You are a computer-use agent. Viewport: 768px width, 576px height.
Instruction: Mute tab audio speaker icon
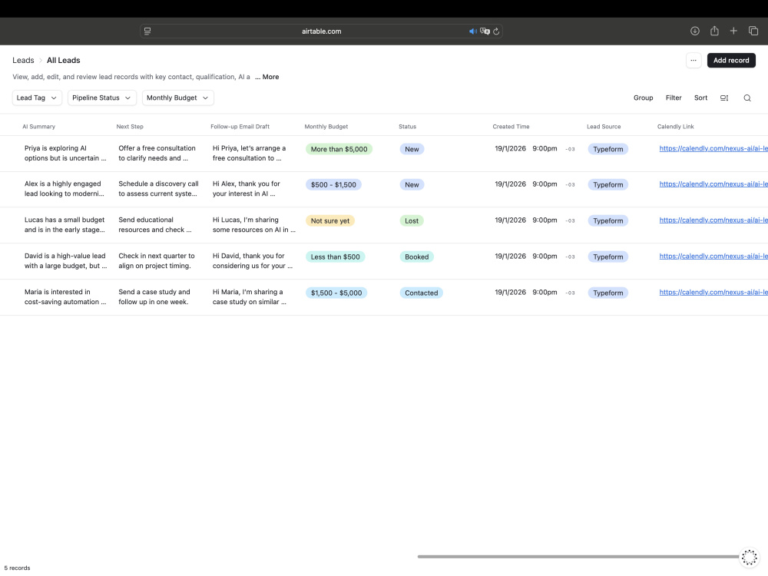tap(472, 31)
